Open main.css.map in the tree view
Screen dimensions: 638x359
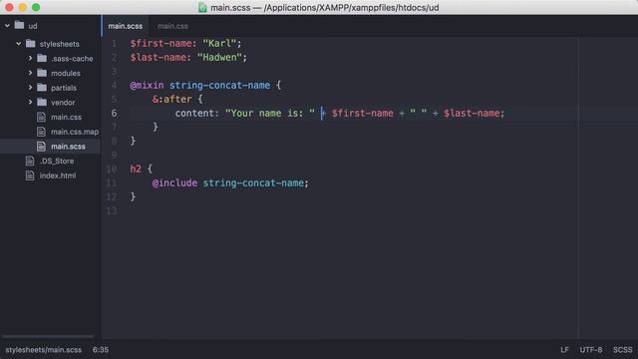point(75,132)
